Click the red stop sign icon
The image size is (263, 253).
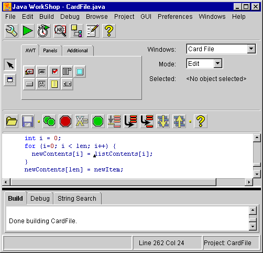coord(65,121)
